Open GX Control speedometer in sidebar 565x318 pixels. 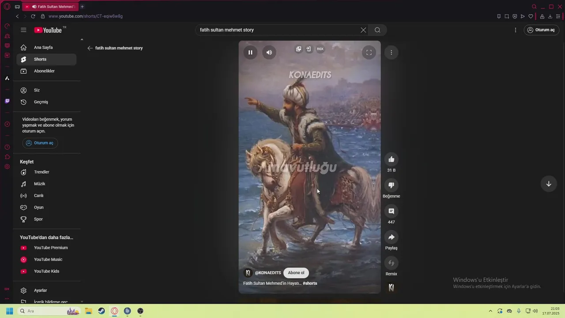[x=7, y=26]
